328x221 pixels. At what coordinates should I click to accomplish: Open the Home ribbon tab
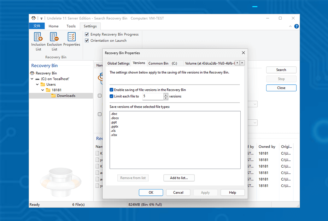tap(53, 26)
